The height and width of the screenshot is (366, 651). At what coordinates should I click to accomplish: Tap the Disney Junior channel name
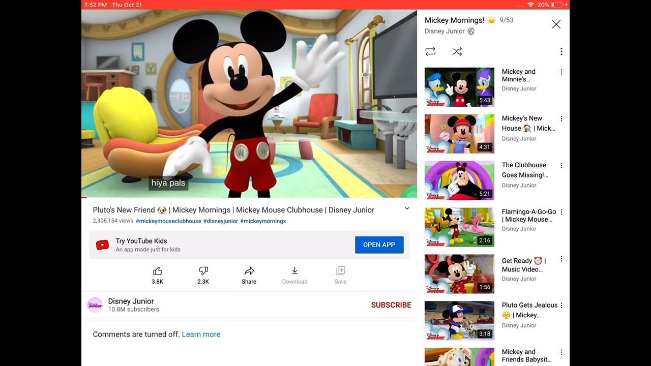(131, 301)
